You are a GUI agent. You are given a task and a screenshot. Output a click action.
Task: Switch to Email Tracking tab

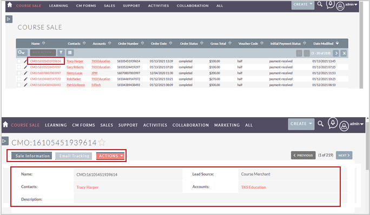click(x=74, y=156)
